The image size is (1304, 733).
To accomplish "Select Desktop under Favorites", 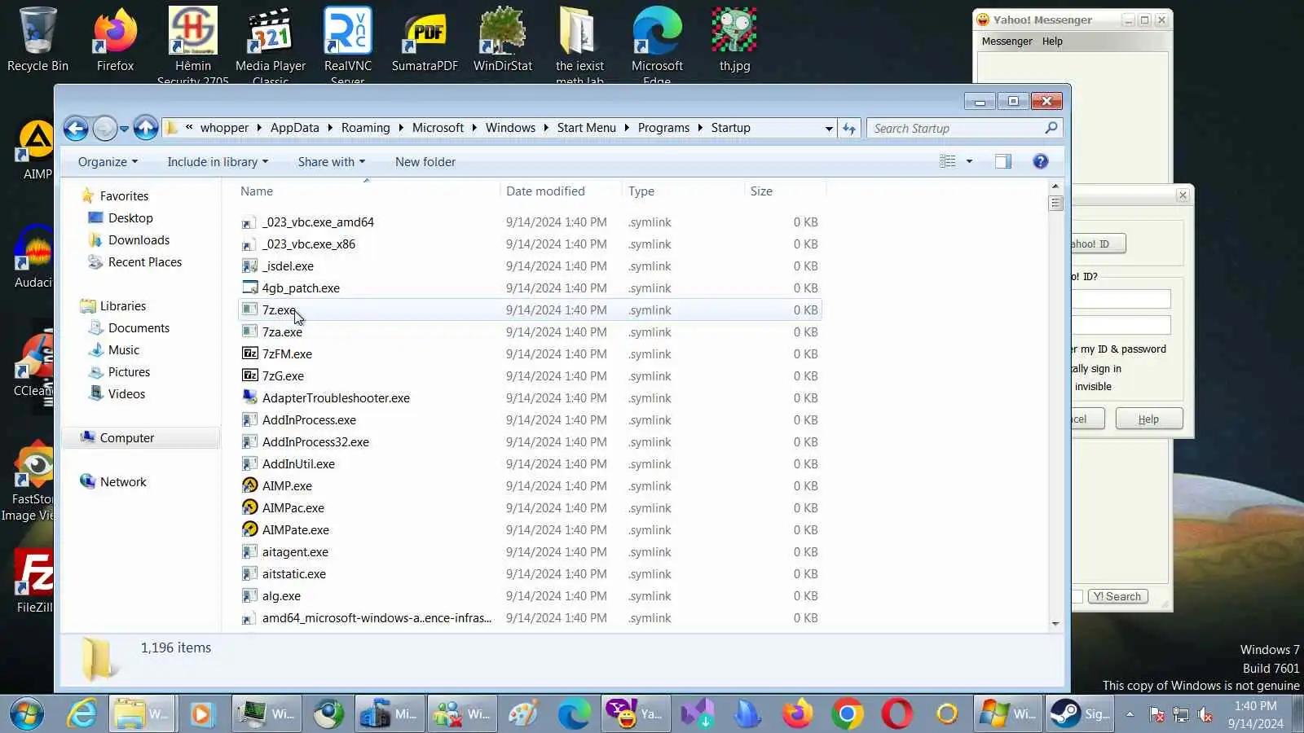I will pyautogui.click(x=130, y=217).
